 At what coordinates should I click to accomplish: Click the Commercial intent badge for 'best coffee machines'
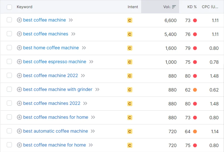click(130, 34)
